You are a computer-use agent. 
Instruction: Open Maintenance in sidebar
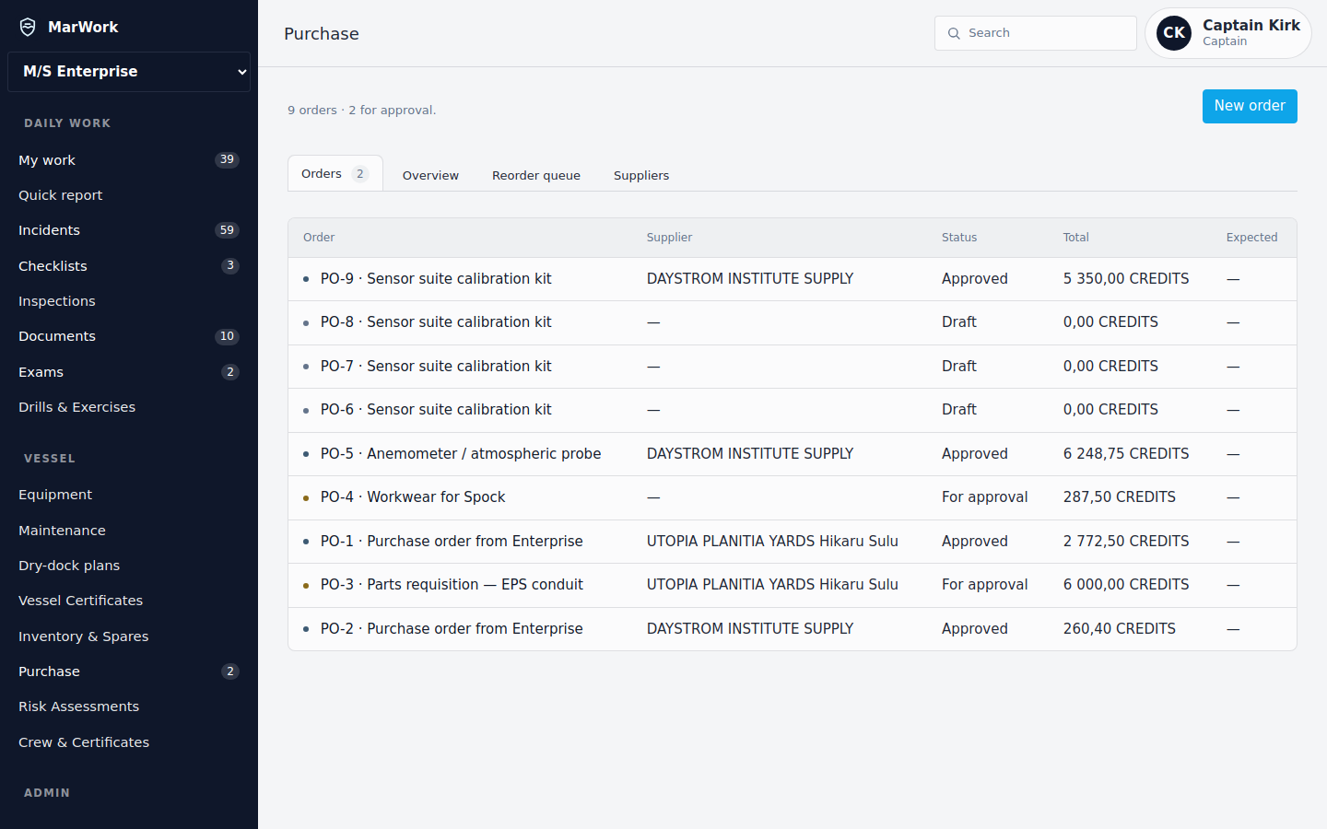click(129, 531)
